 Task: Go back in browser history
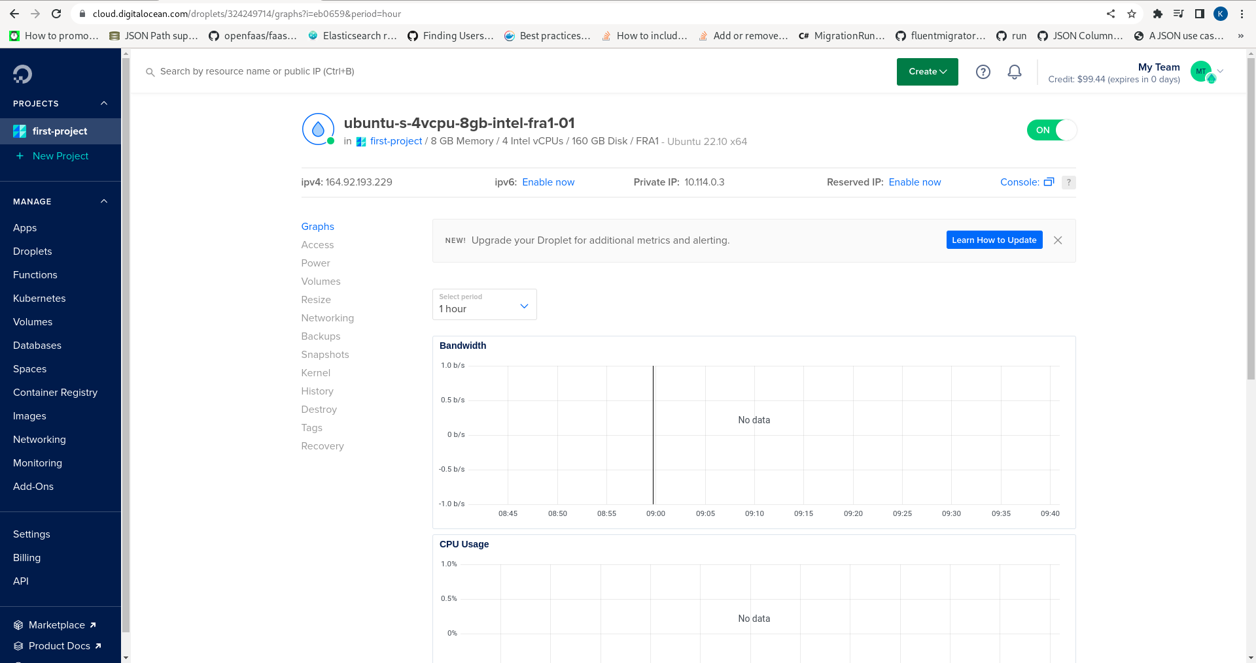click(14, 14)
